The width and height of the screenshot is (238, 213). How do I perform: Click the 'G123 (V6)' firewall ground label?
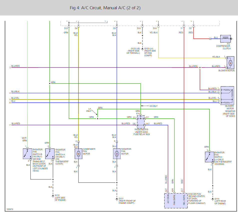[x=133, y=51]
